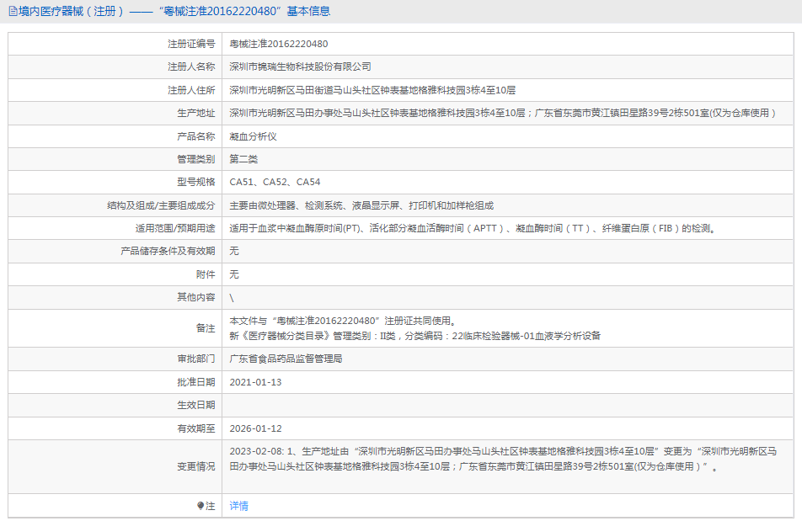
Task: Click intended use text 适用于血浆中凝血酶原时间
Action: point(473,228)
